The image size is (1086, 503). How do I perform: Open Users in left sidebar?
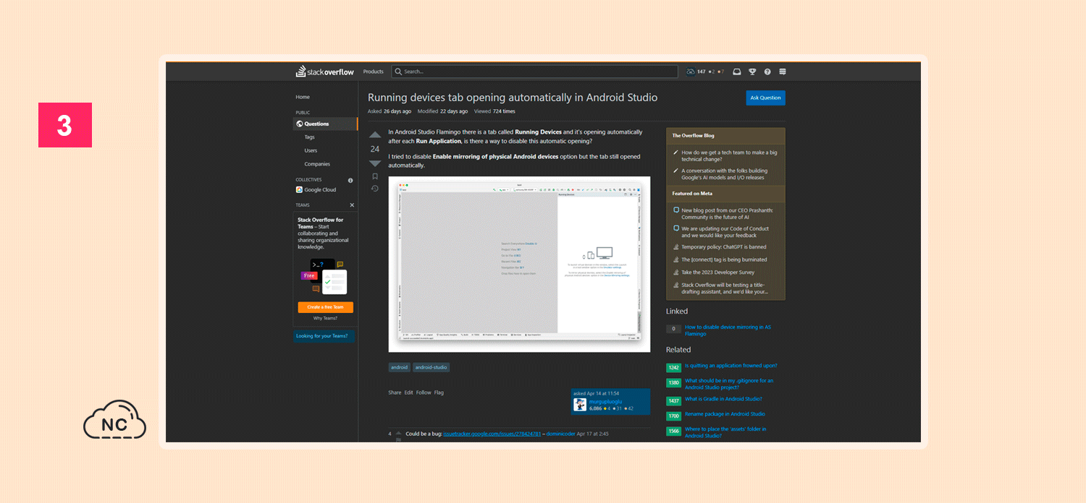tap(311, 150)
